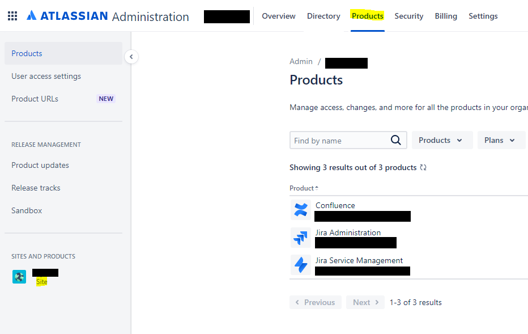Click the Confluence product icon
528x334 pixels.
[301, 210]
